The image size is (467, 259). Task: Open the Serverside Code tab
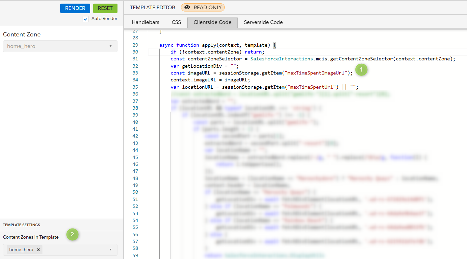point(263,22)
